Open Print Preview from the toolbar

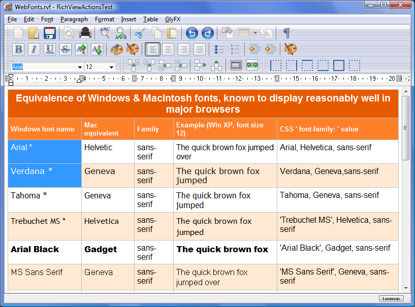pos(69,33)
